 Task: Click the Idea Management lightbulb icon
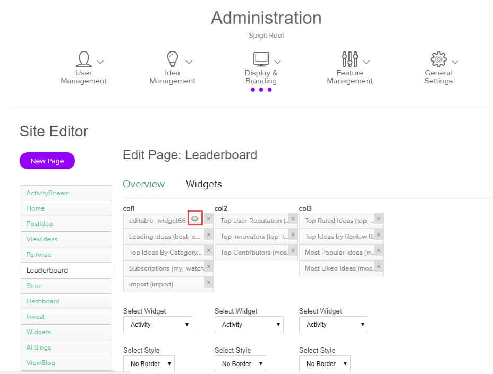(172, 58)
